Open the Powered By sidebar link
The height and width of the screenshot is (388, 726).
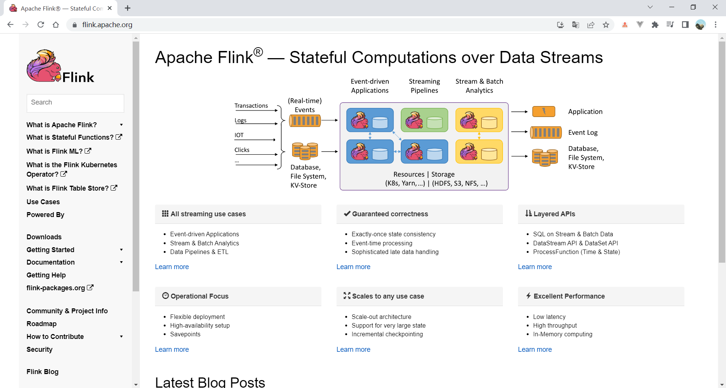pyautogui.click(x=45, y=214)
